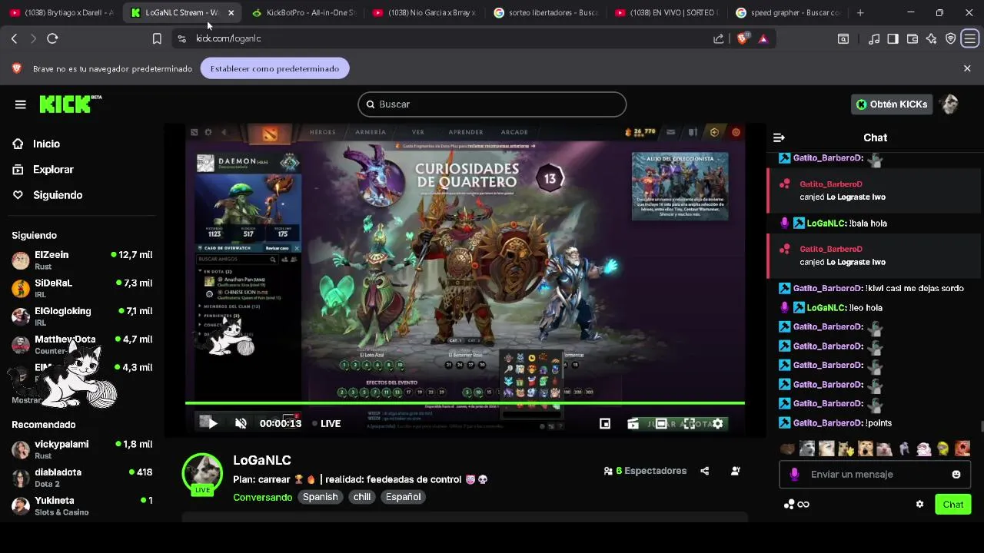The image size is (984, 553).
Task: Click the share page icon in address bar
Action: pos(719,38)
